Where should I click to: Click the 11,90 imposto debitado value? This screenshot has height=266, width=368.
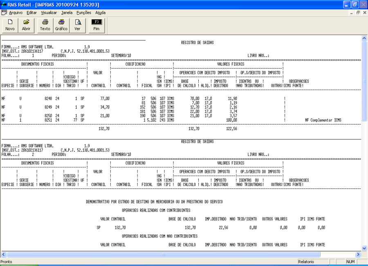(x=232, y=99)
